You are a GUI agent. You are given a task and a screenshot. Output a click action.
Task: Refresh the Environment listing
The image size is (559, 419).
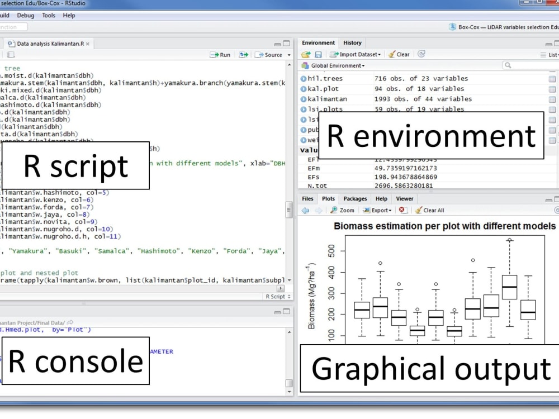tap(421, 54)
